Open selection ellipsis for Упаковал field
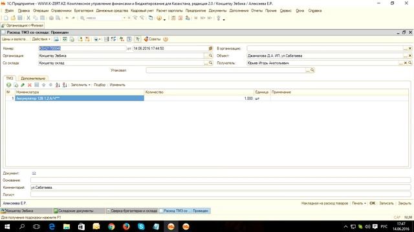Viewport: 414px width, 232px height. 308,70
